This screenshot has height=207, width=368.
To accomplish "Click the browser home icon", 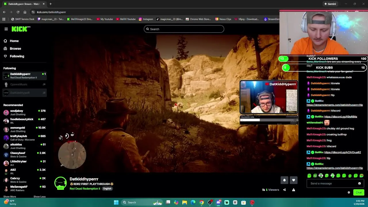I will (x=25, y=12).
